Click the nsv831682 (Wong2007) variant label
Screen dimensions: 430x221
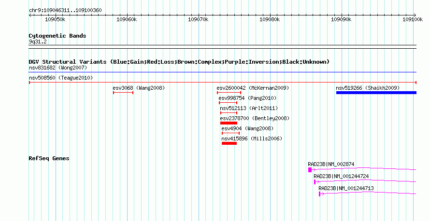[x=58, y=68]
